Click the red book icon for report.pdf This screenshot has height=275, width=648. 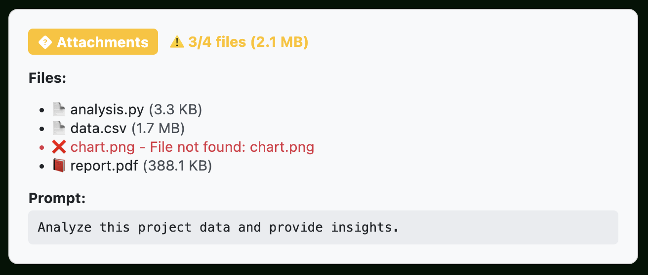[x=59, y=166]
